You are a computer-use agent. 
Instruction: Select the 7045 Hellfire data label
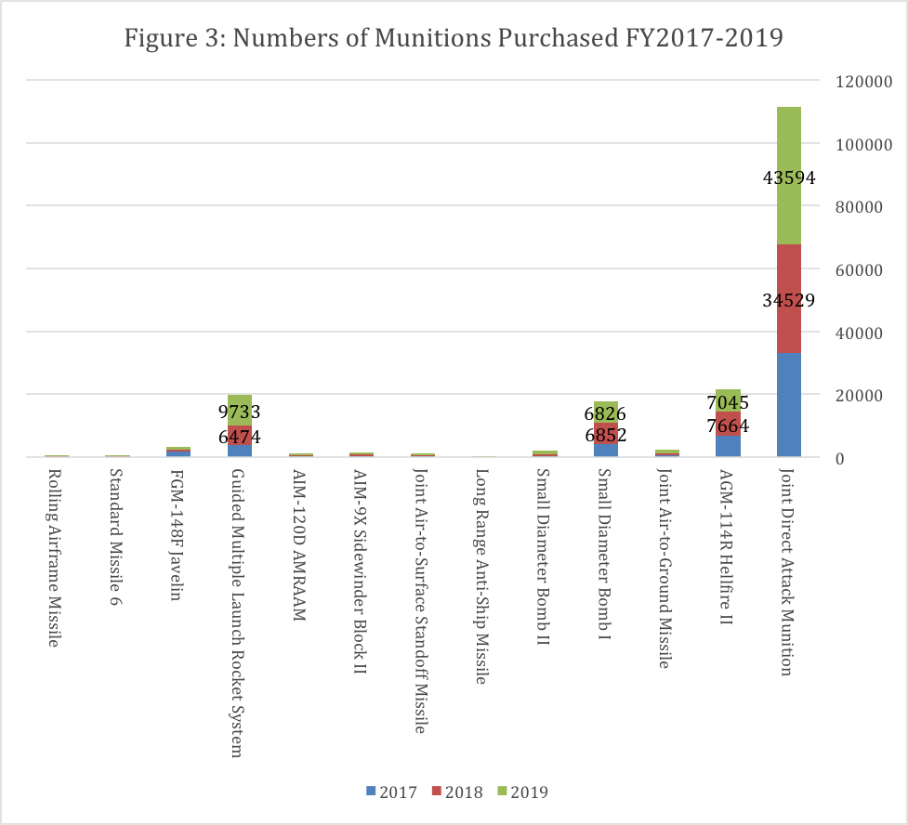[x=727, y=402]
